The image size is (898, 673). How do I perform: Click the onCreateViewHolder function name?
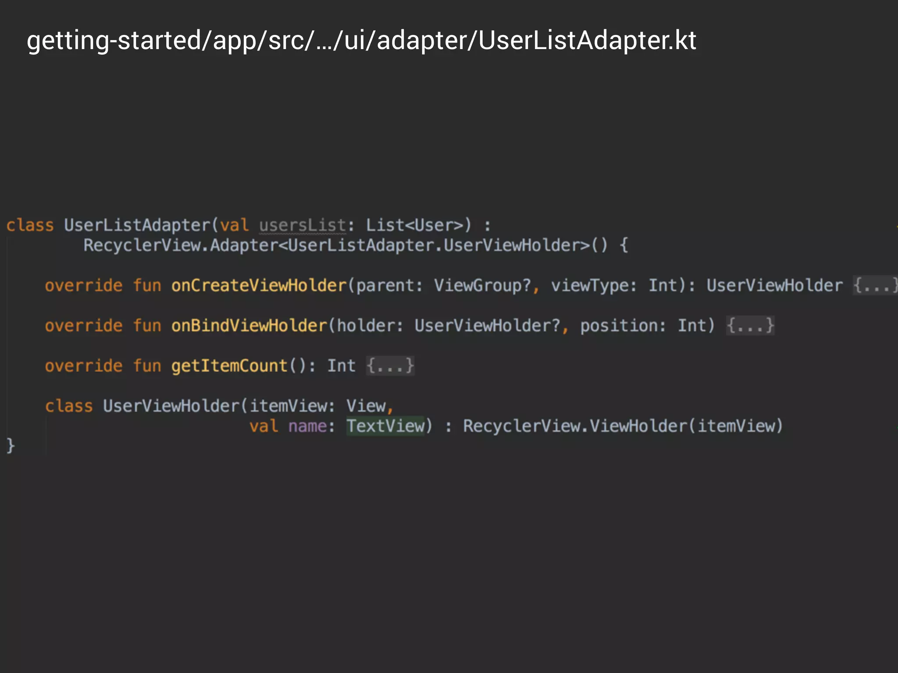(259, 286)
